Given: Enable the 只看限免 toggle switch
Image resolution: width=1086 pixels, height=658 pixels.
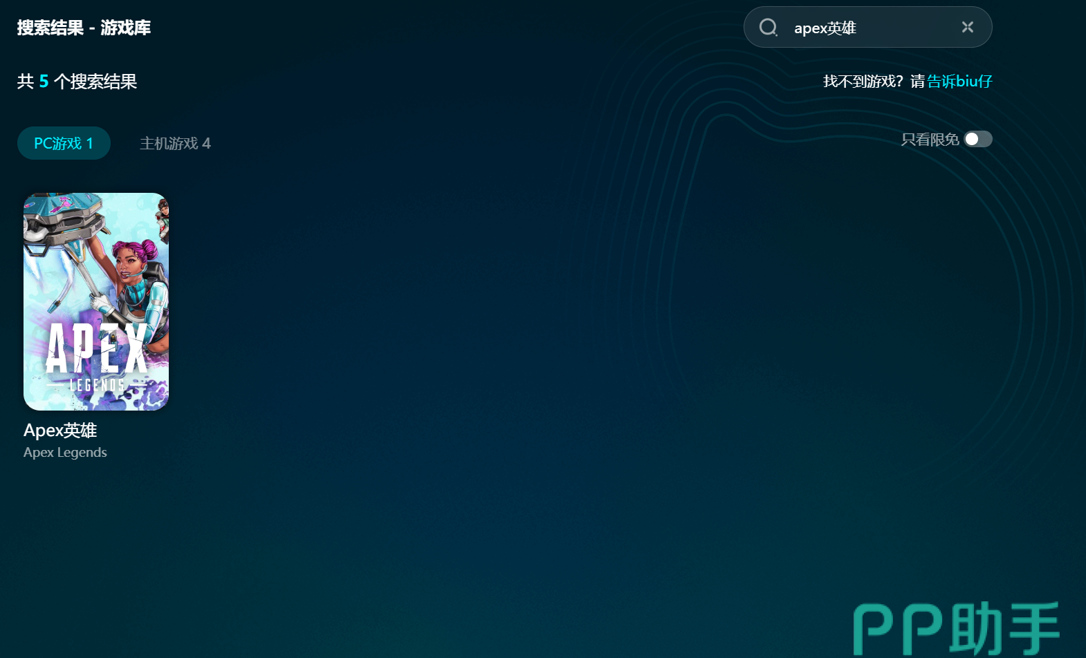Looking at the screenshot, I should 978,140.
